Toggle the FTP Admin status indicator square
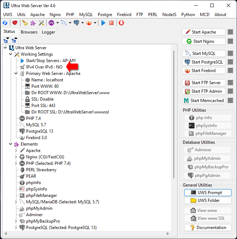 click(230, 91)
